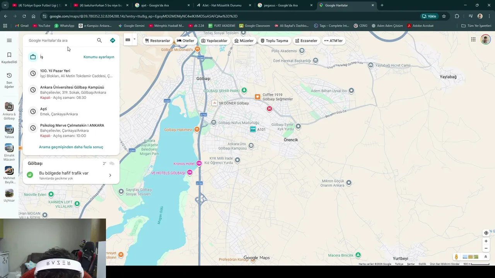The height and width of the screenshot is (278, 495).
Task: Show ATM'ler on the map
Action: pos(333,41)
